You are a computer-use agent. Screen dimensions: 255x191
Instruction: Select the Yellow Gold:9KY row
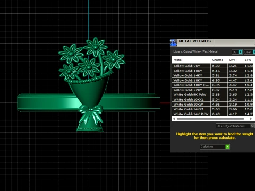click(x=212, y=66)
